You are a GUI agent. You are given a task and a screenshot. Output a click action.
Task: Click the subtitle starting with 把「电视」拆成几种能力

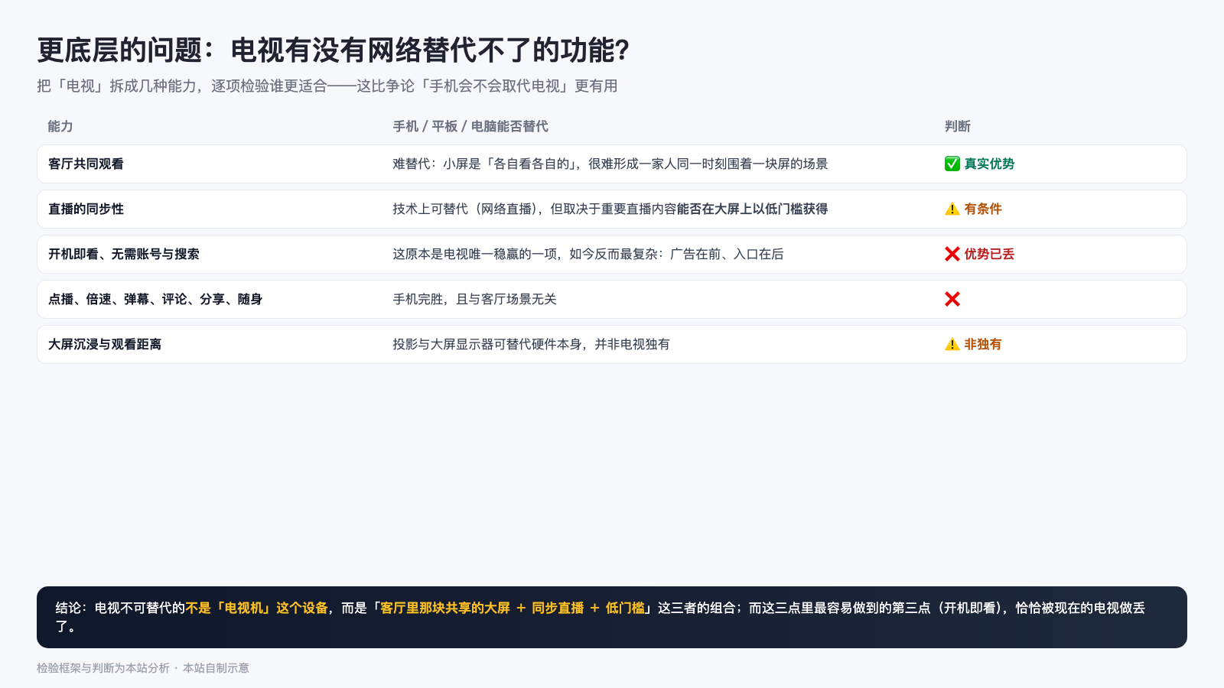pos(327,86)
